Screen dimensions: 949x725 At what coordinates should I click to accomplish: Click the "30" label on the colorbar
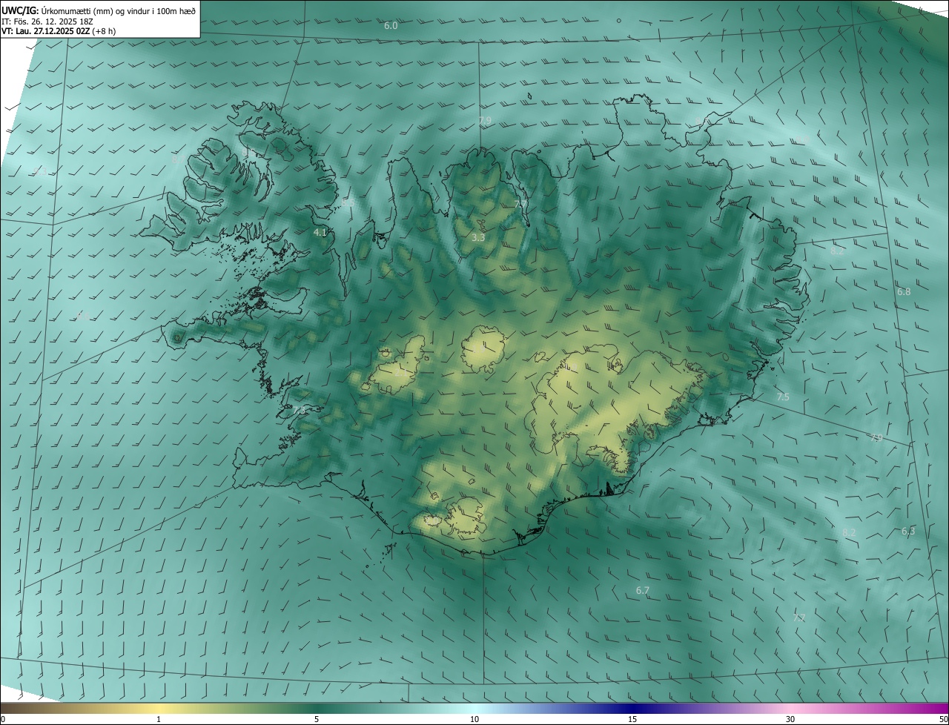coord(790,719)
